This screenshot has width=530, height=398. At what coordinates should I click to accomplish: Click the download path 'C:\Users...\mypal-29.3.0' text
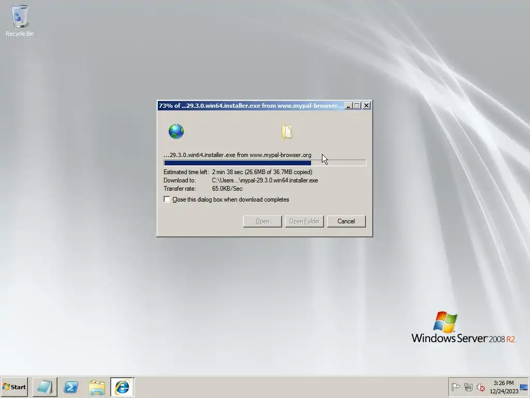[x=265, y=180]
